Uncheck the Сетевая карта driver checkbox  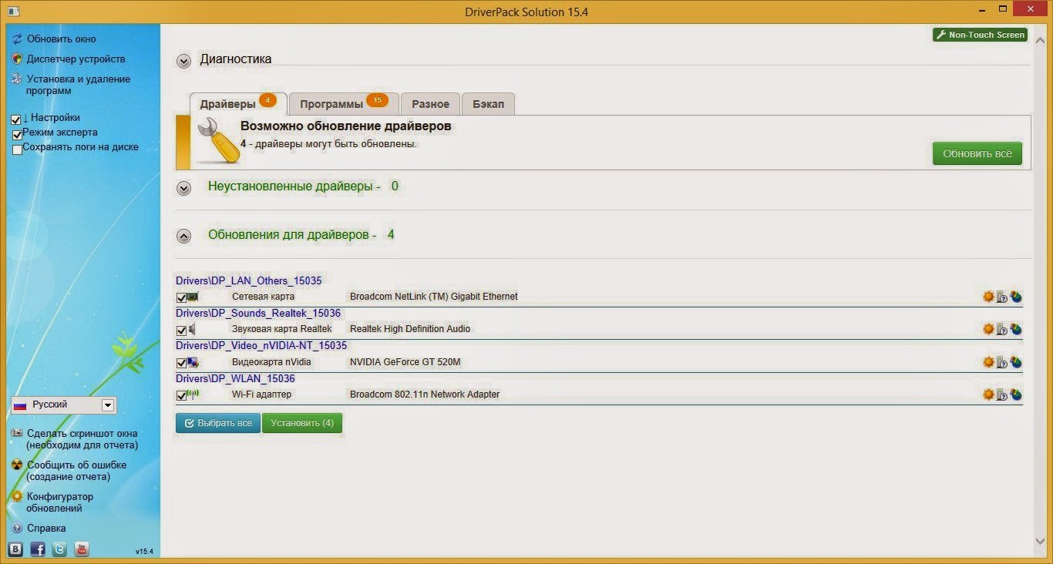pyautogui.click(x=181, y=297)
